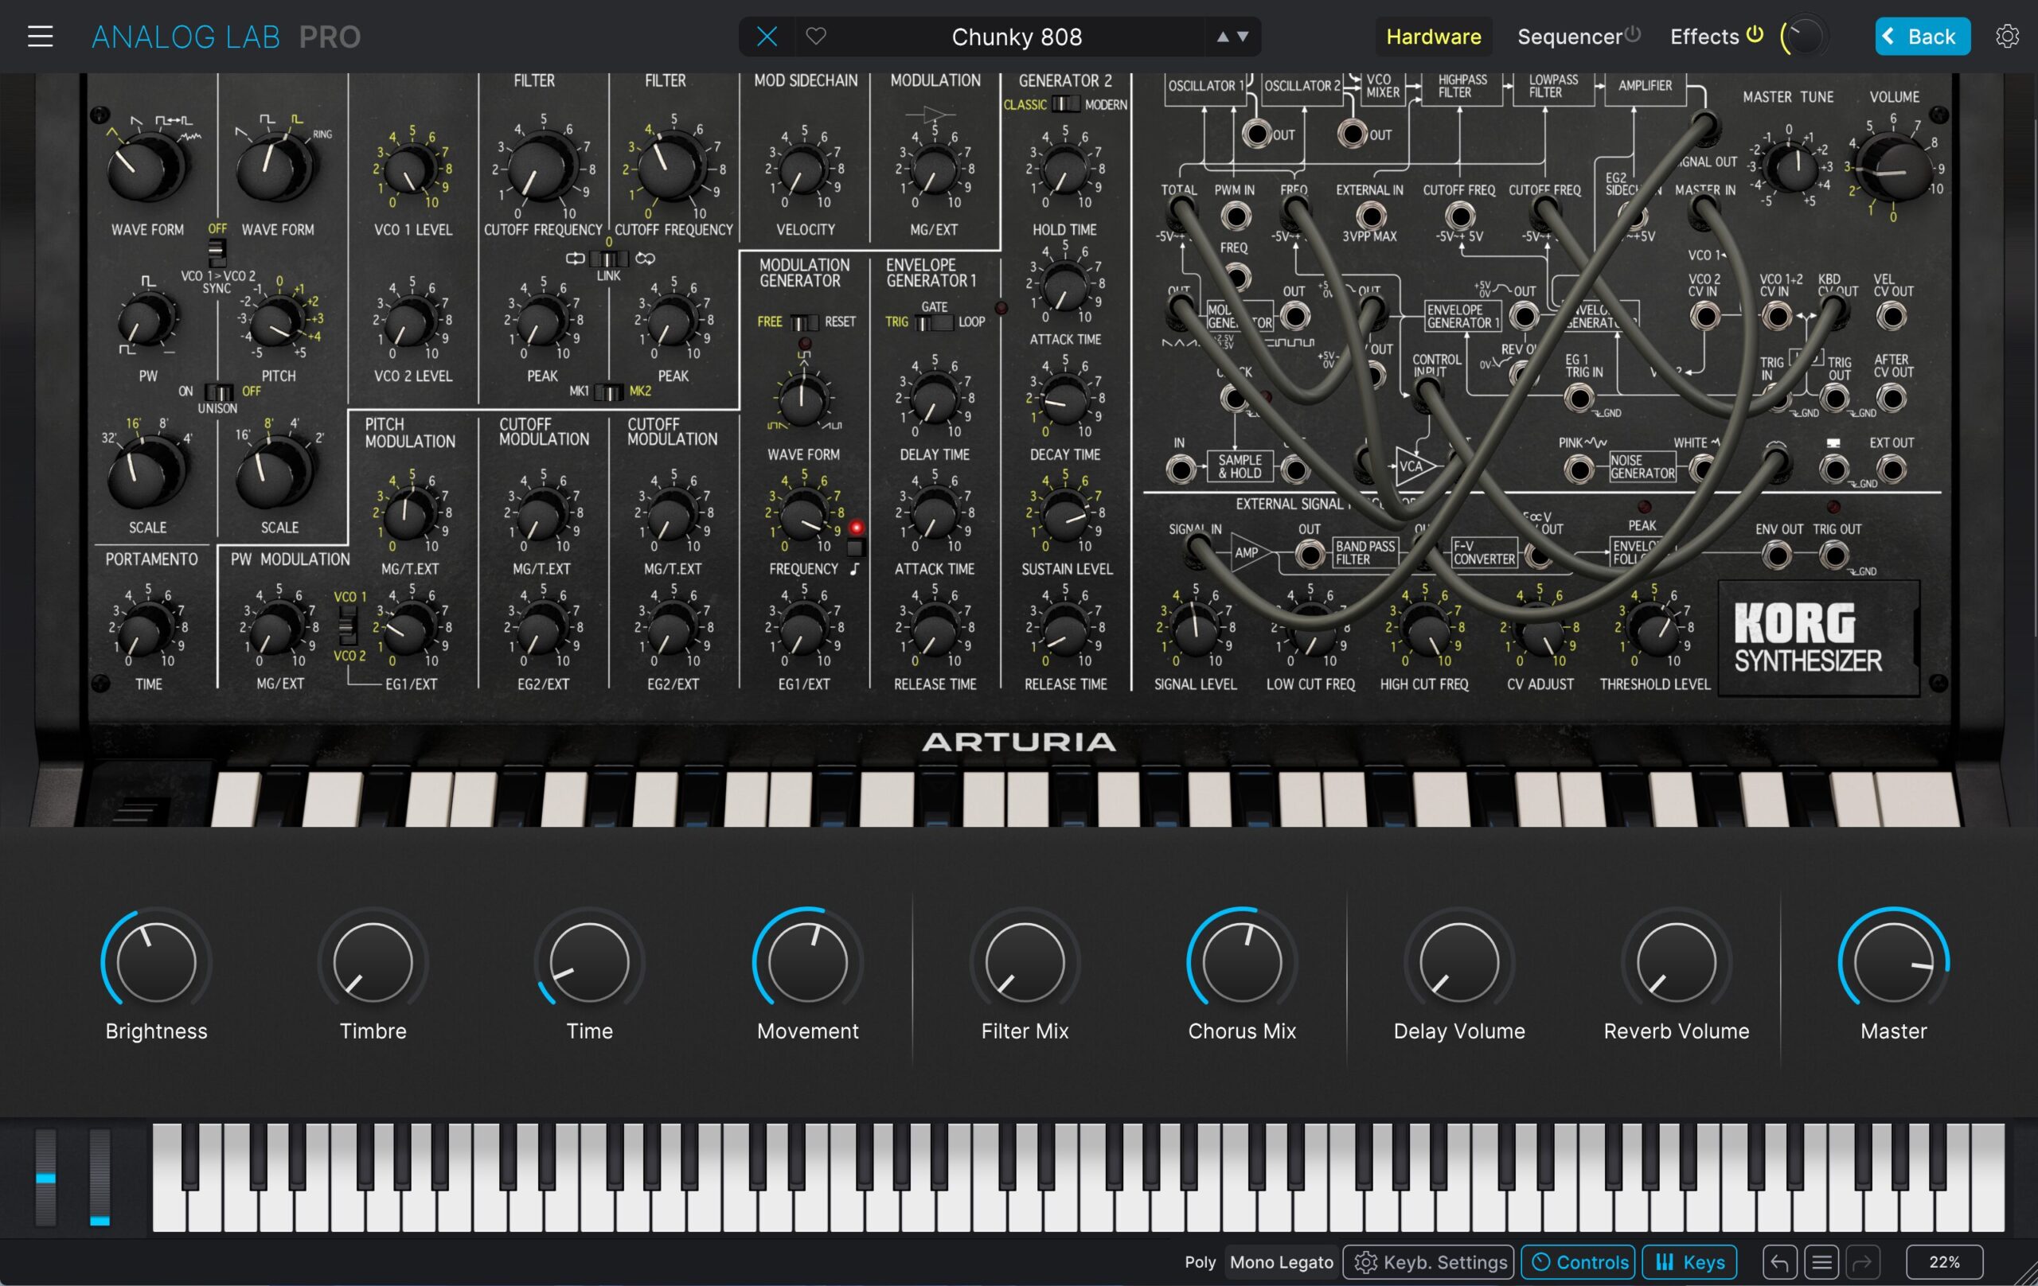The height and width of the screenshot is (1286, 2038).
Task: Click the EXT OUT jack
Action: 1892,469
